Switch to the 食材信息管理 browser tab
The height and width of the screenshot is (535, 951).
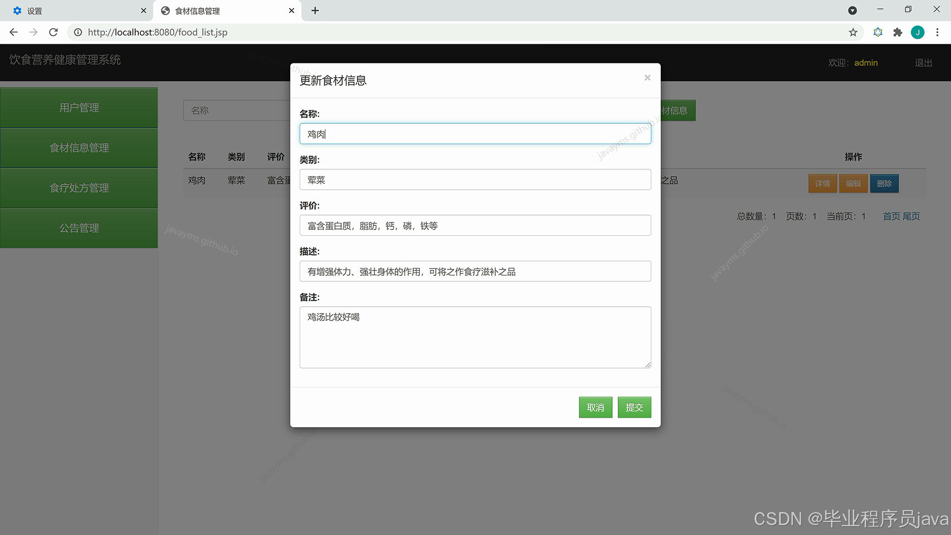pyautogui.click(x=227, y=10)
